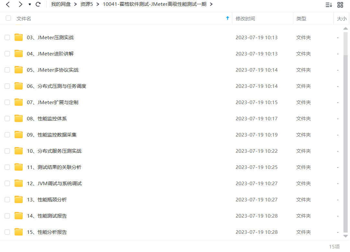Click folder icon of 05、JMeter多协议实战
350x252 pixels.
tap(19, 70)
